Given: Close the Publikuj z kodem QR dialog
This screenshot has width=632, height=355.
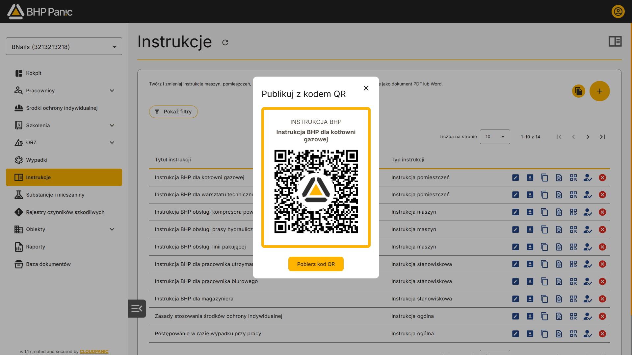Looking at the screenshot, I should [x=366, y=88].
